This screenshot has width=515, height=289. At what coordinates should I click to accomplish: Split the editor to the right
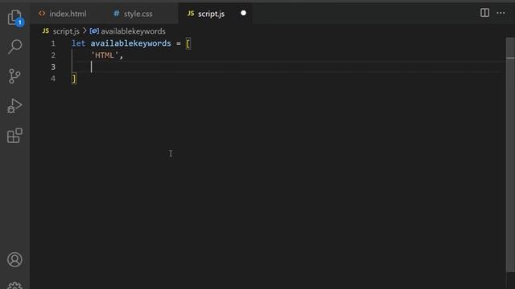(484, 13)
